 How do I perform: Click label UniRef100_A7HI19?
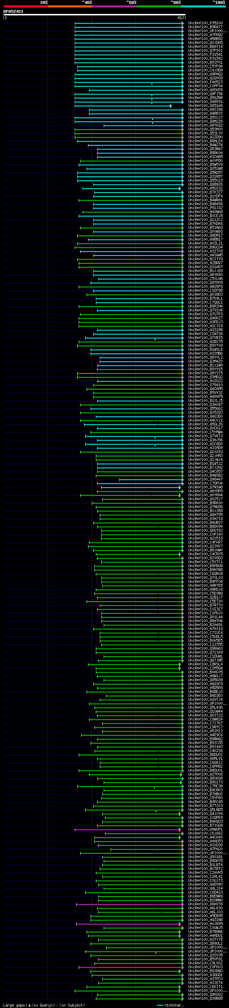point(205,629)
